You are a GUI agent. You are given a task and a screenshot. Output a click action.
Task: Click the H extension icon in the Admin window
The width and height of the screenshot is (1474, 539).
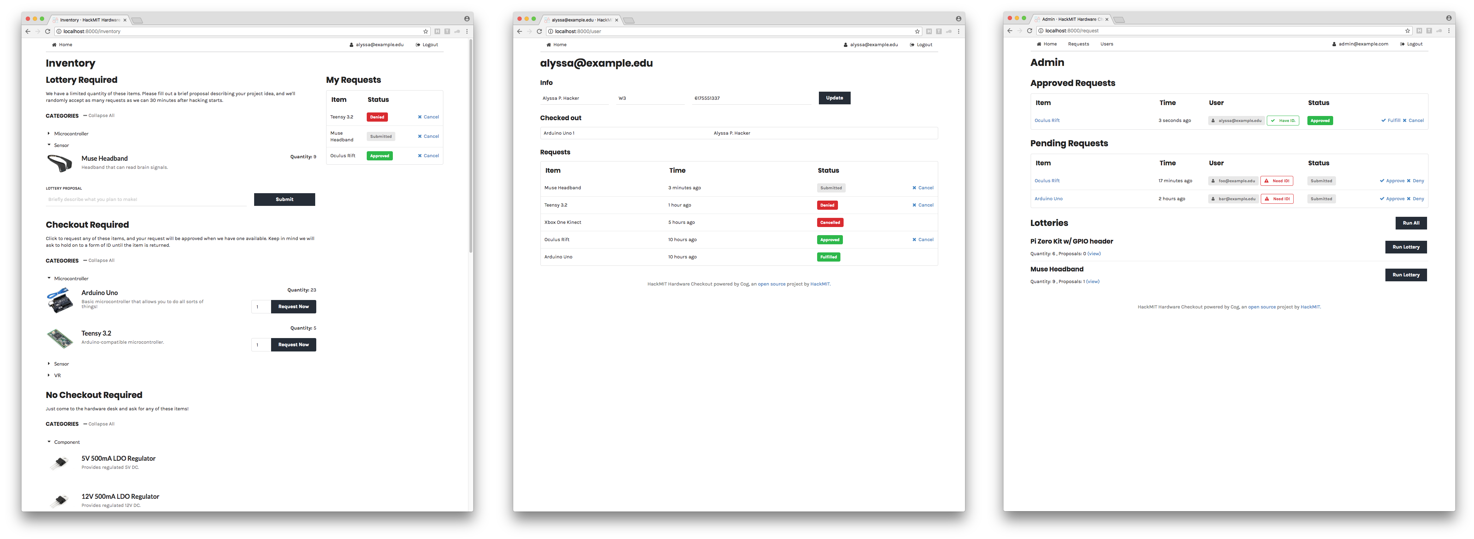(1419, 31)
